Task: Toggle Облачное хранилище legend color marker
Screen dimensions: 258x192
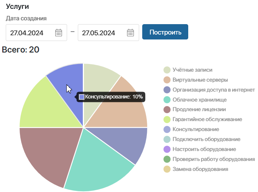Action: 167,100
